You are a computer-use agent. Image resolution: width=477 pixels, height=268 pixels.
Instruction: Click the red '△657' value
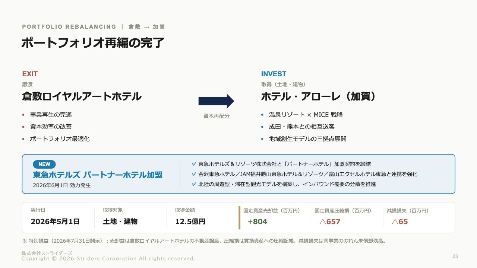(330, 222)
